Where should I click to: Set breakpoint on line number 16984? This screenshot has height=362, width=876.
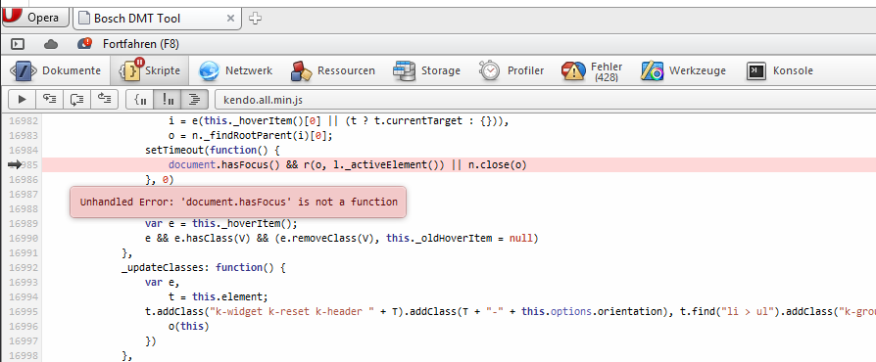24,150
